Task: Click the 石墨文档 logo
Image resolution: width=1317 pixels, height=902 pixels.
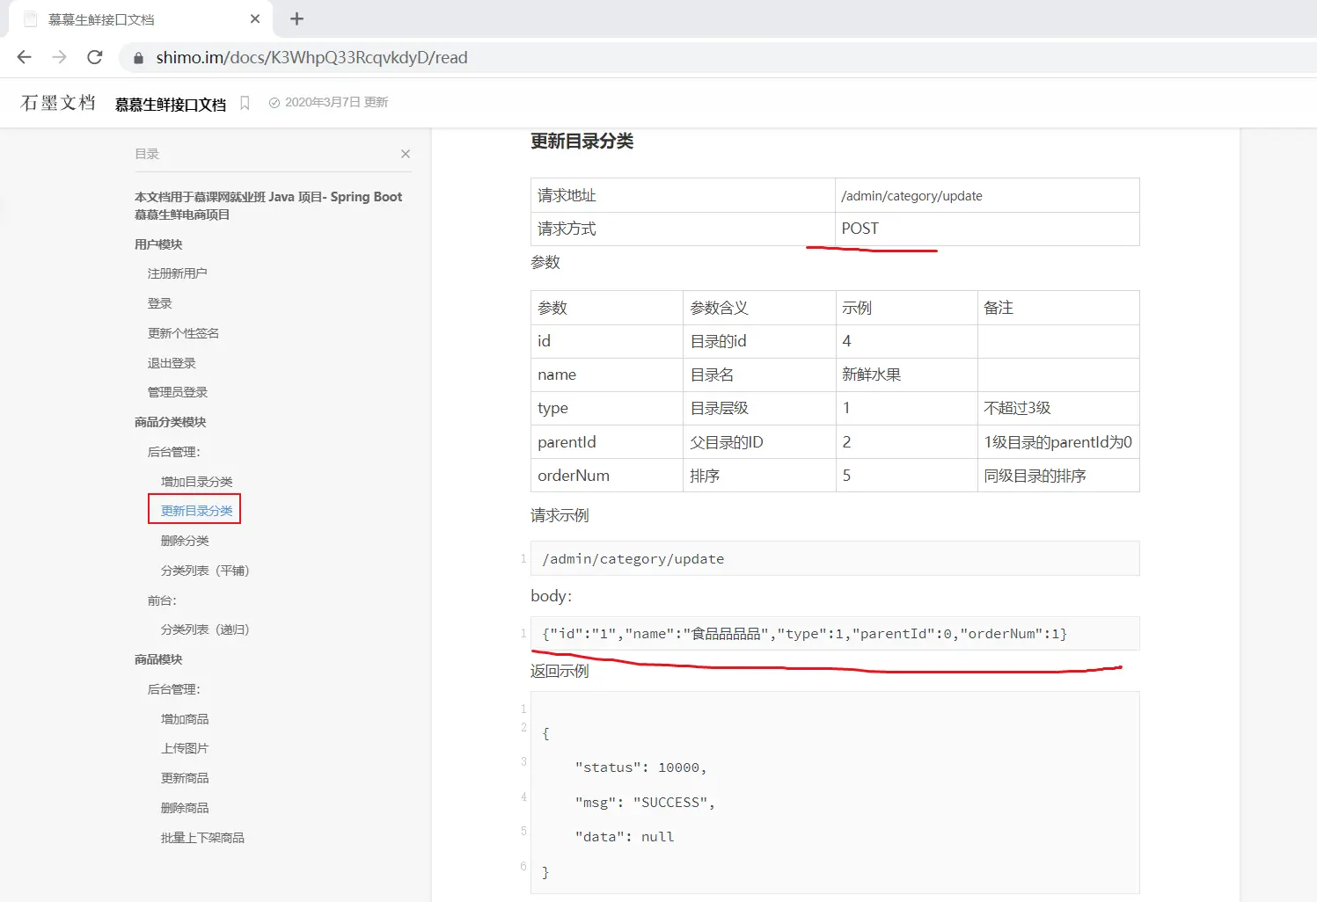Action: (58, 103)
